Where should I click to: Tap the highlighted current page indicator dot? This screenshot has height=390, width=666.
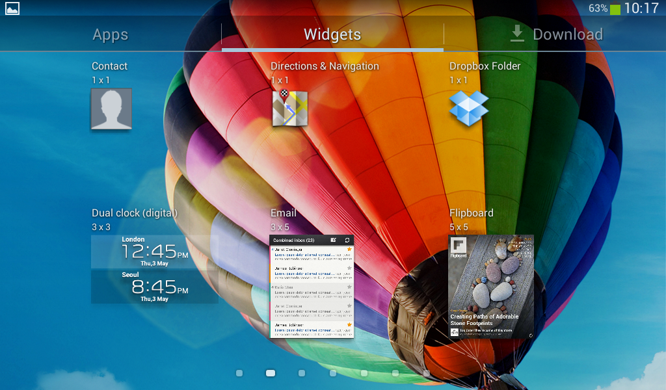[x=271, y=373]
